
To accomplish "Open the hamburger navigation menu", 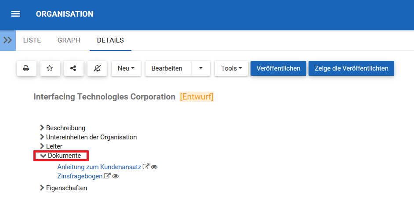I will (x=15, y=14).
